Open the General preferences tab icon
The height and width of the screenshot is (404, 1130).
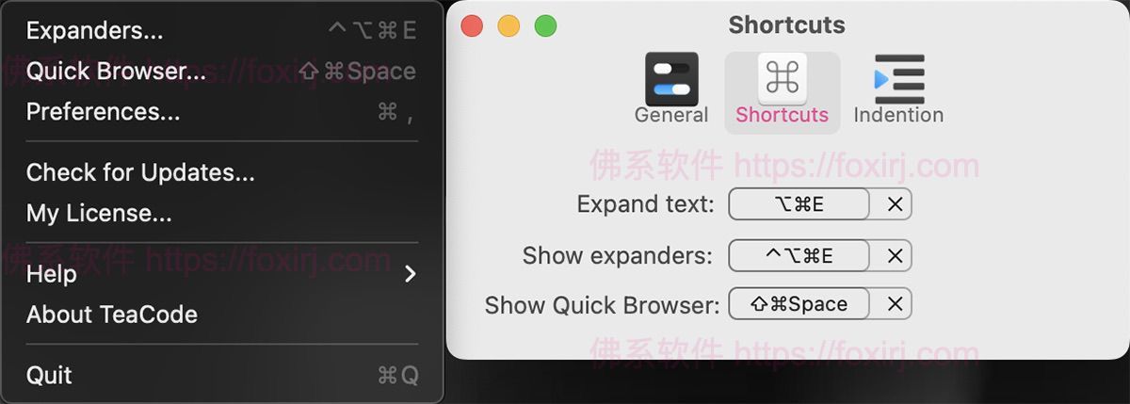pos(671,79)
